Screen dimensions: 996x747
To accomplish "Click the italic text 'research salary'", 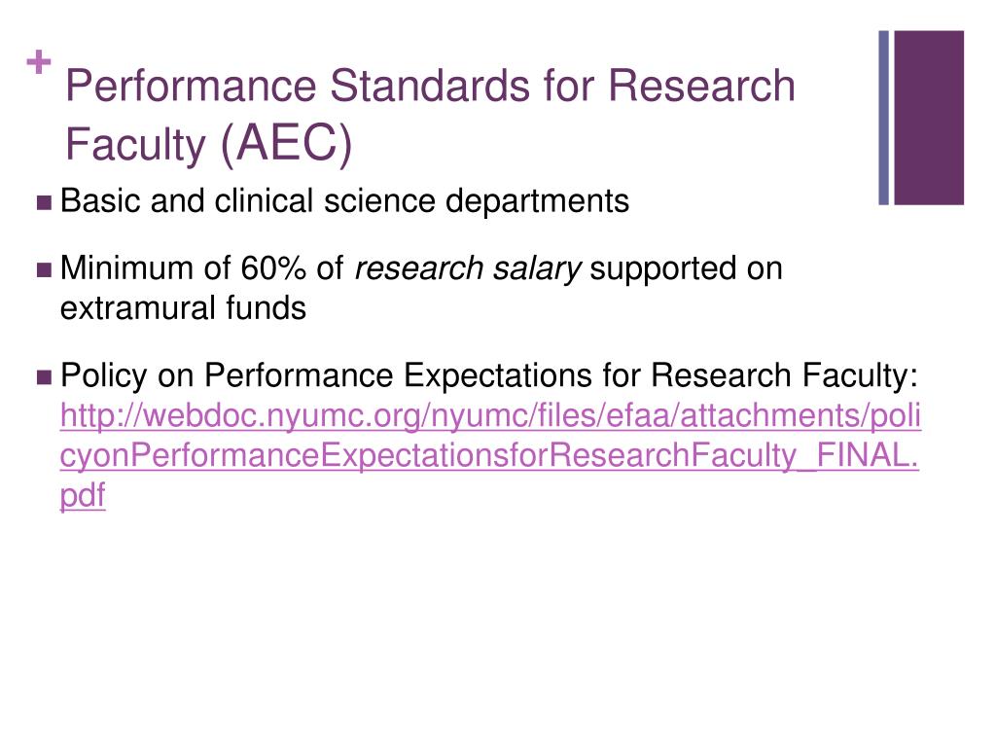I will [468, 268].
